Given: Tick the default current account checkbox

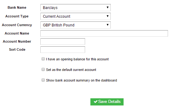Looking at the screenshot, I should pyautogui.click(x=43, y=69).
